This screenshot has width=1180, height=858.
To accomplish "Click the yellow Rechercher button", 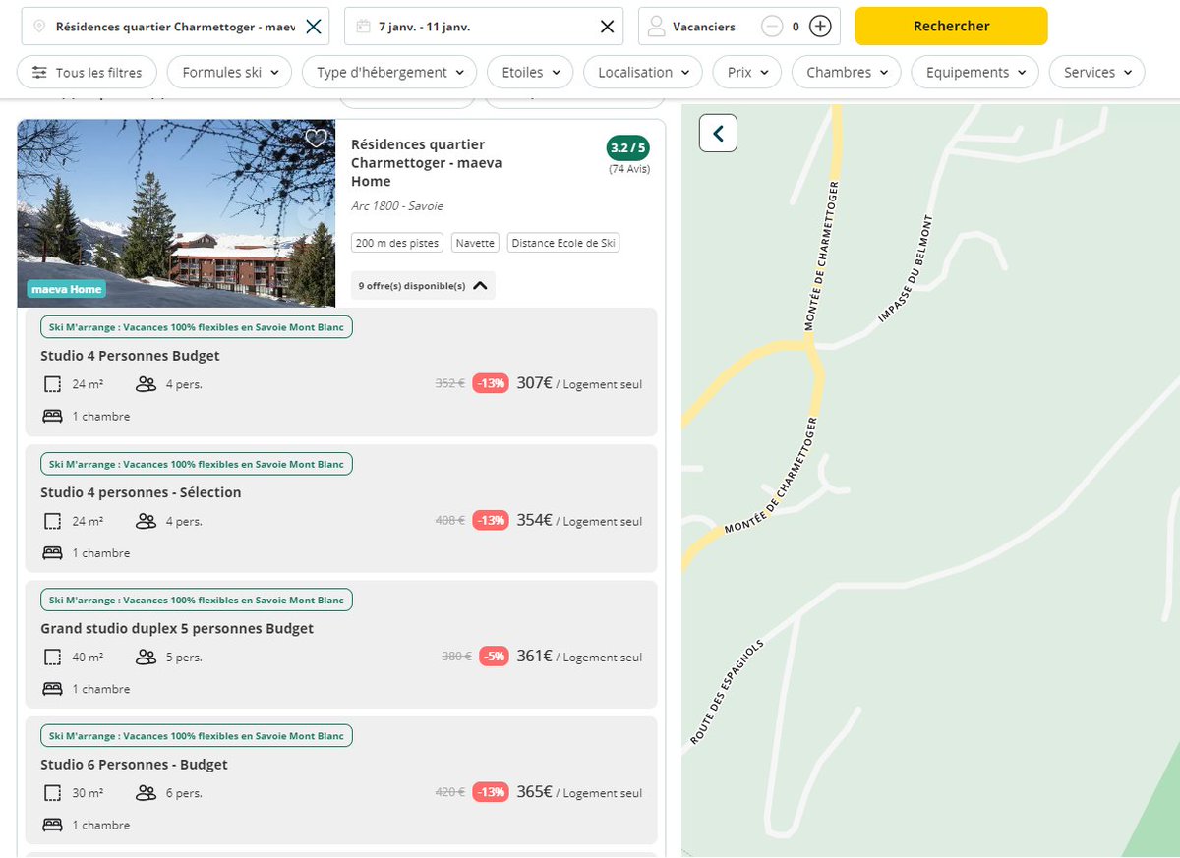I will 951,27.
